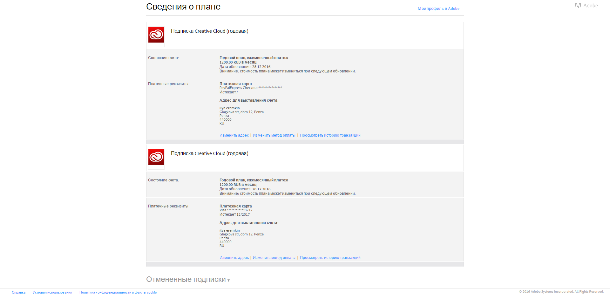Click Creative Cloud icon of the PayPal subscription

tap(156, 35)
